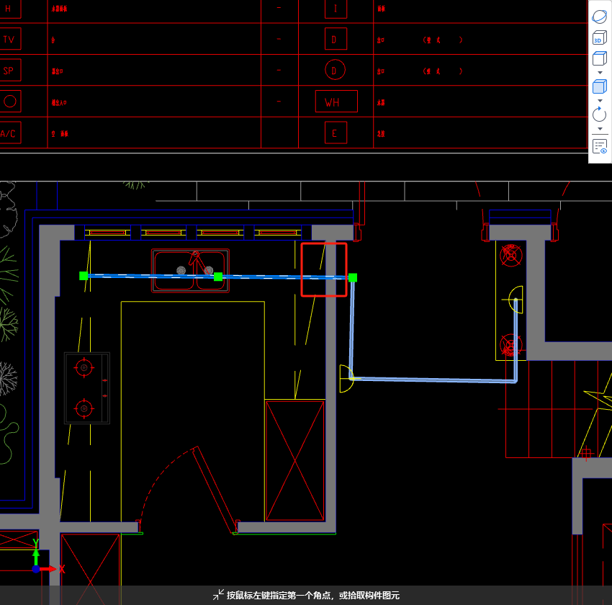
Task: Click the middle green grip on the pipe
Action: 218,277
